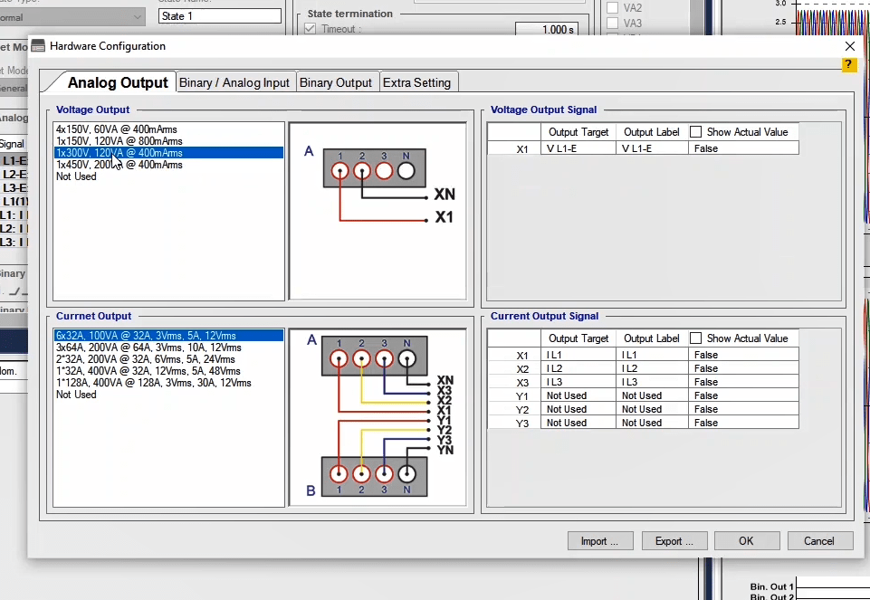Click the Output Target column header in voltage table
This screenshot has height=600, width=870.
coord(578,132)
